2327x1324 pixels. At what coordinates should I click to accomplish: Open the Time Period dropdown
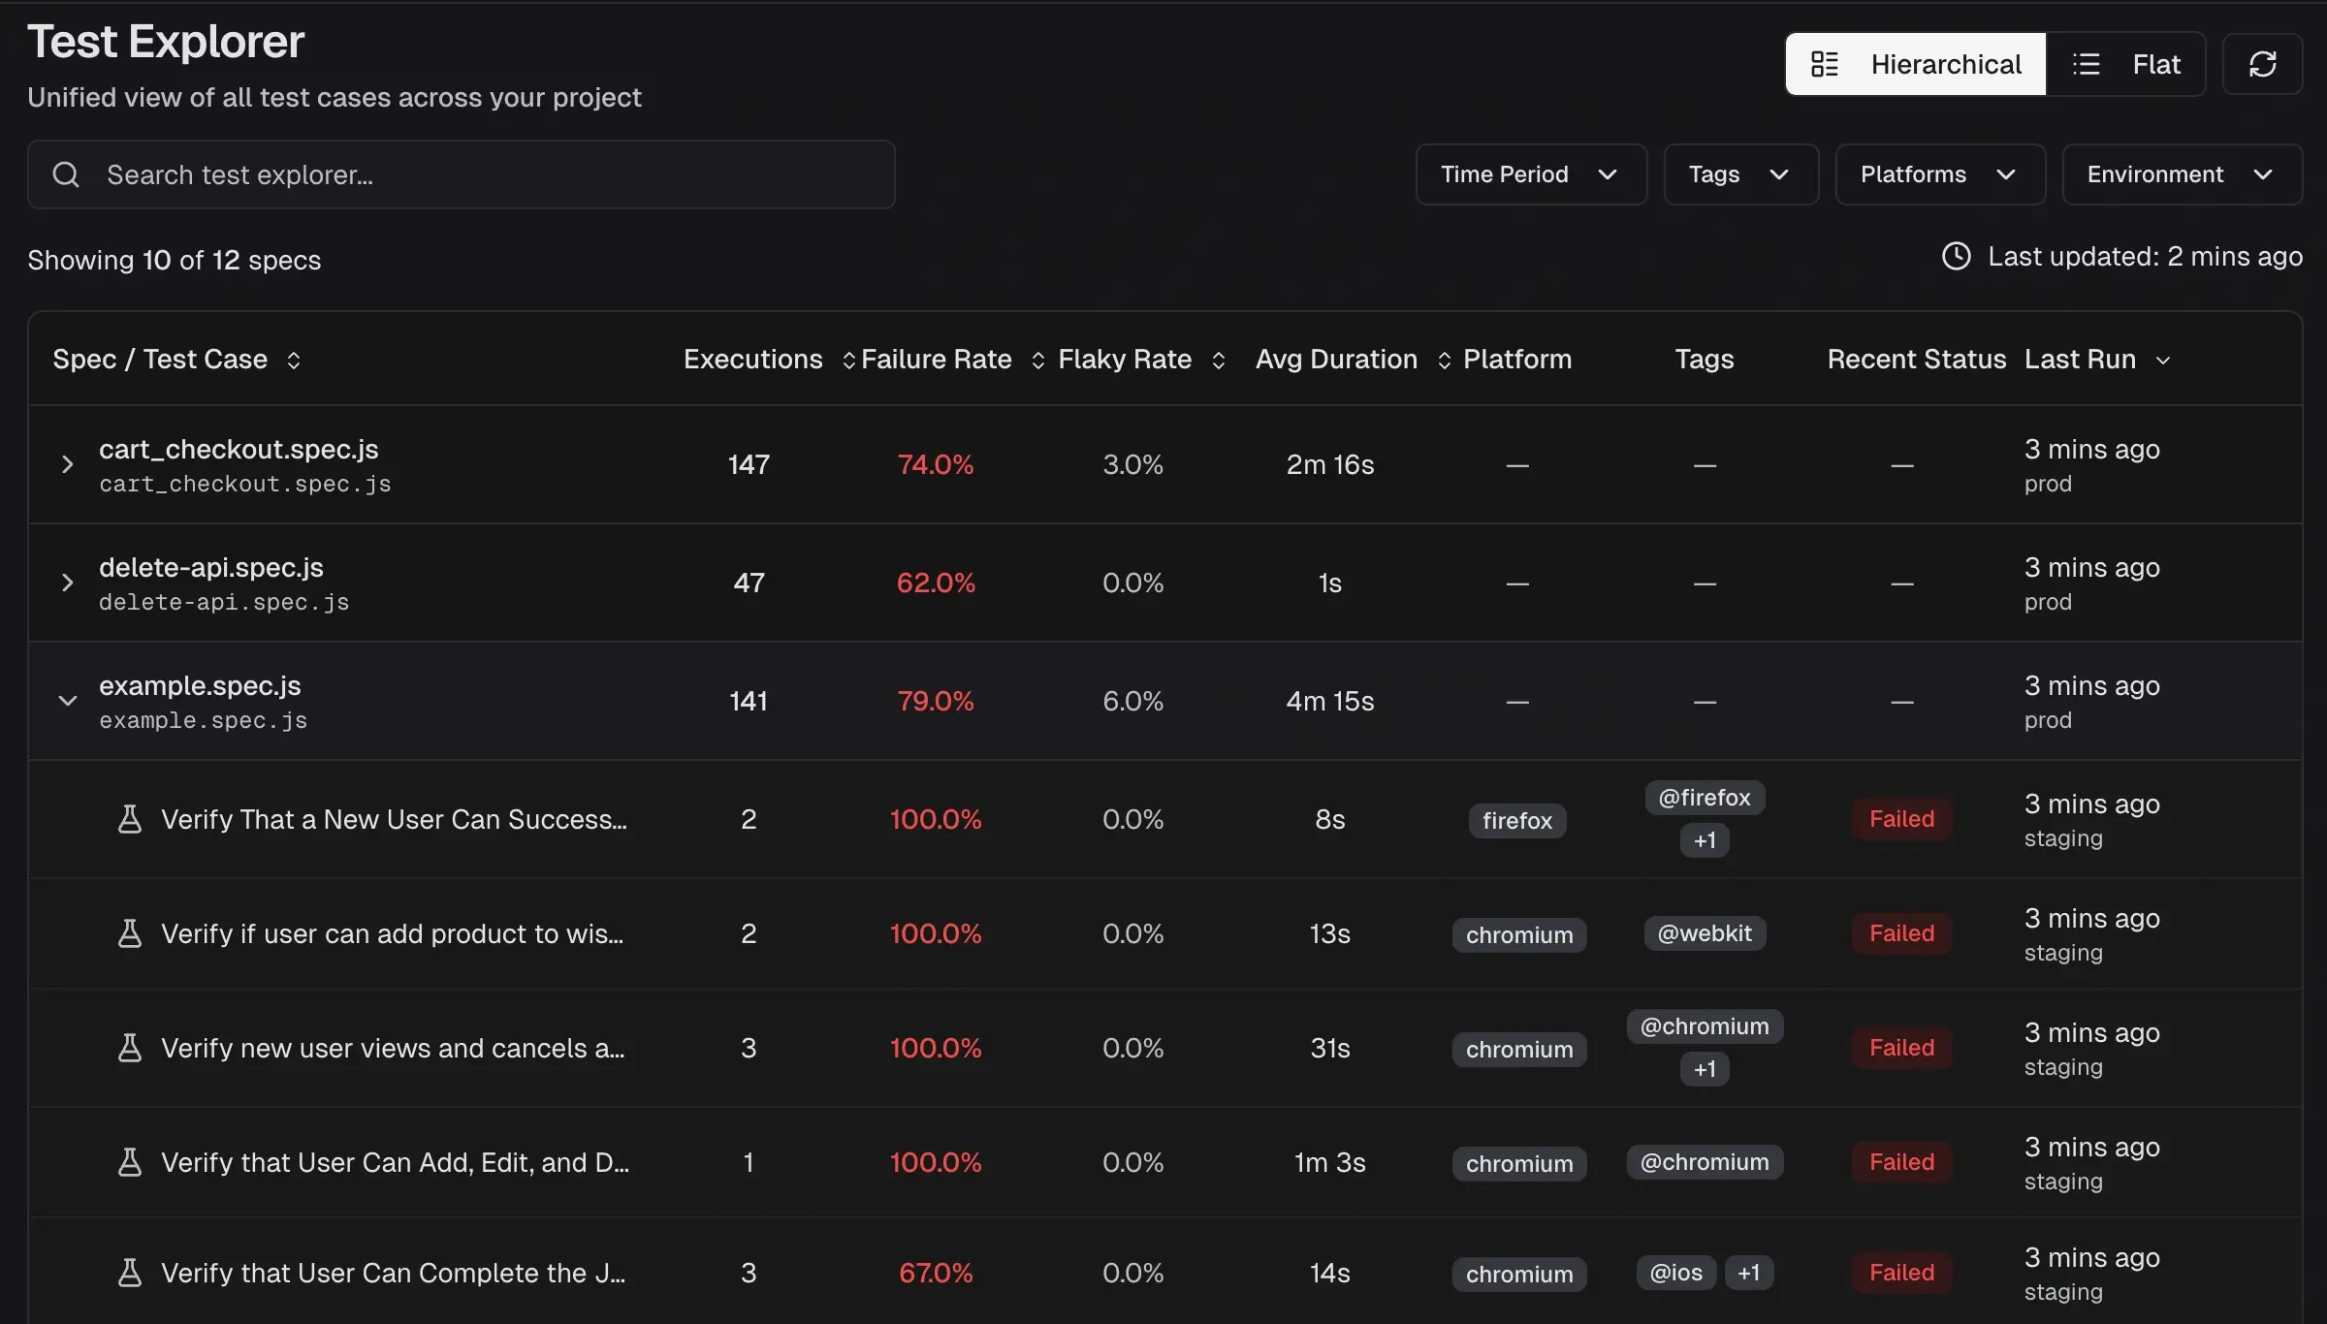(1530, 174)
